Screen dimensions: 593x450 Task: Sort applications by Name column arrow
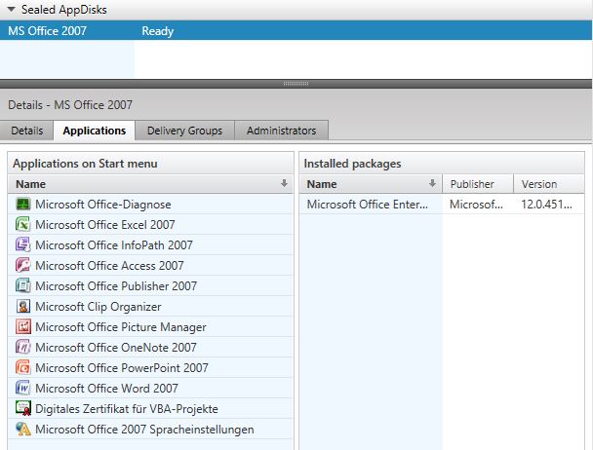coord(284,183)
